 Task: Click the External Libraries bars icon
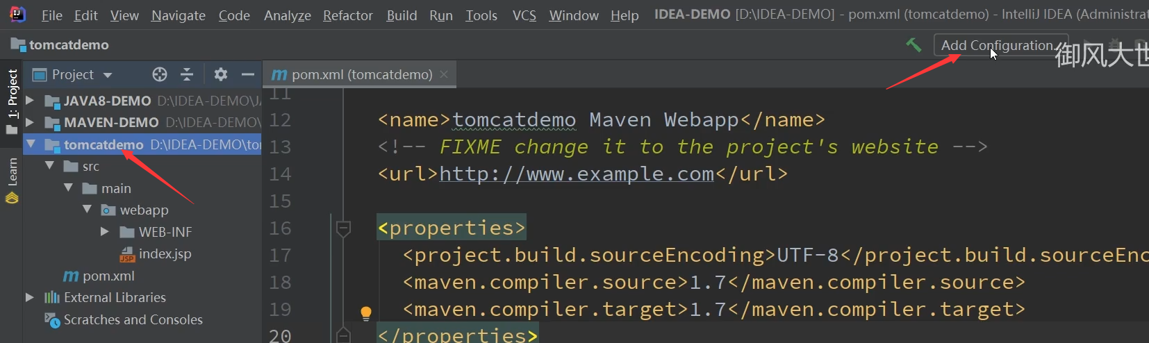(x=52, y=297)
